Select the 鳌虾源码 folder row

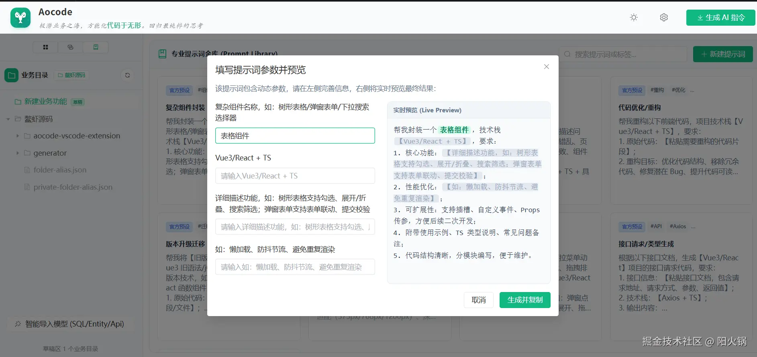click(39, 119)
